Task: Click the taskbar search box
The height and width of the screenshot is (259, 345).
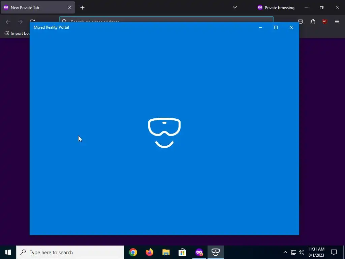Action: tap(70, 252)
